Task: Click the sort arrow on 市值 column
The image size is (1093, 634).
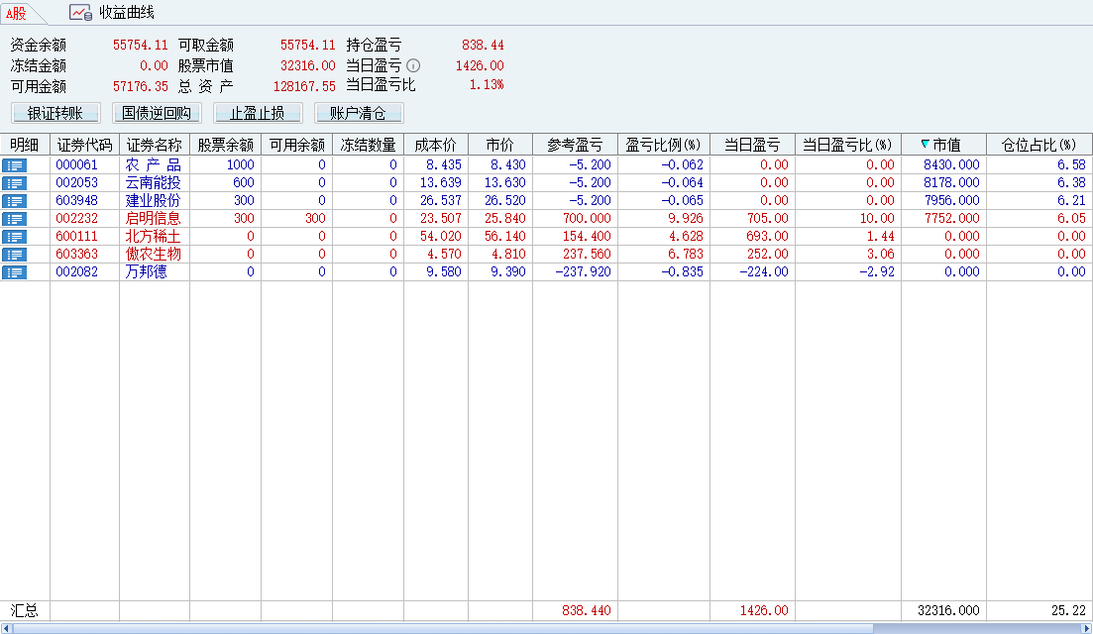Action: (925, 145)
